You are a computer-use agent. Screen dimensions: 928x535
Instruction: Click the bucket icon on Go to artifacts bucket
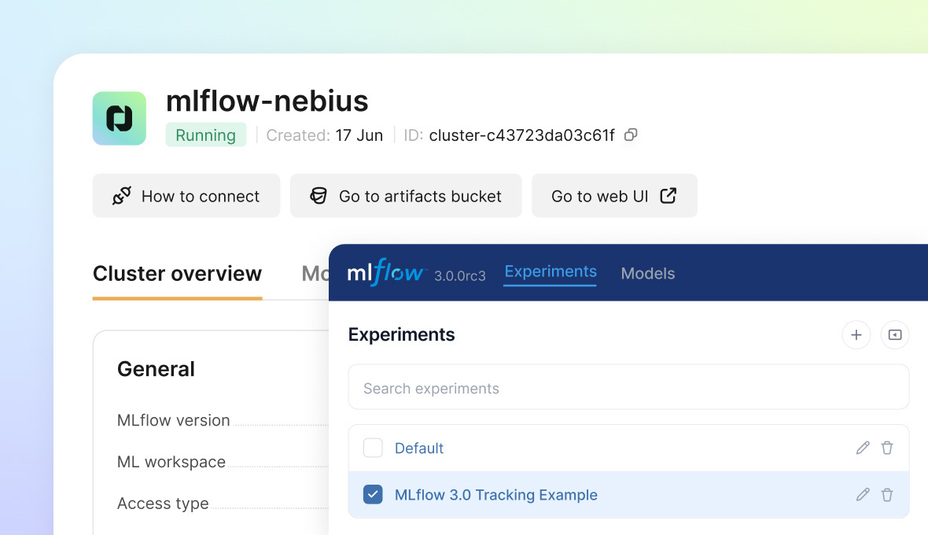(x=319, y=196)
